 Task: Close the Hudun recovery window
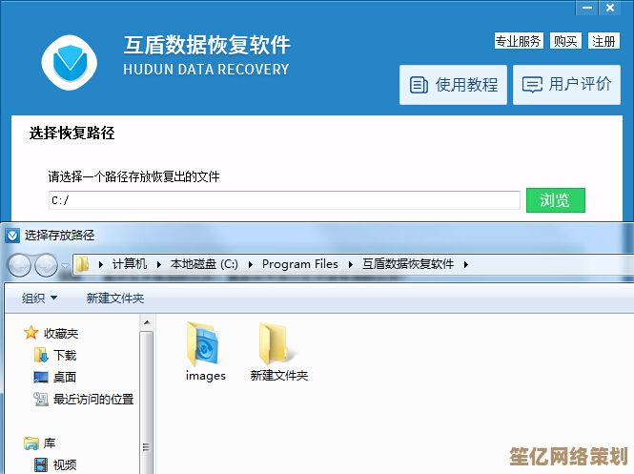coord(610,8)
